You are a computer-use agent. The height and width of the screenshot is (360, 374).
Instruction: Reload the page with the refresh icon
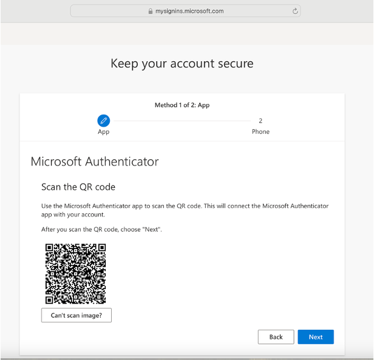click(295, 11)
